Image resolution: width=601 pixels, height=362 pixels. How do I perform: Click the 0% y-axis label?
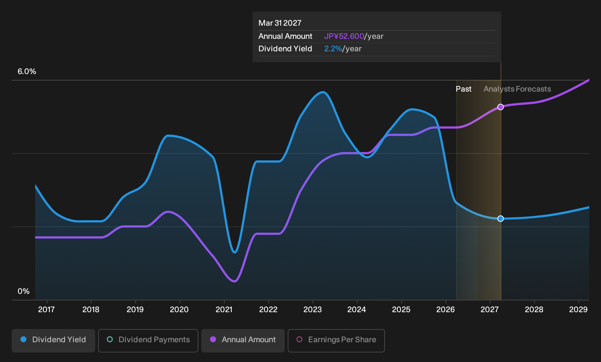[23, 291]
